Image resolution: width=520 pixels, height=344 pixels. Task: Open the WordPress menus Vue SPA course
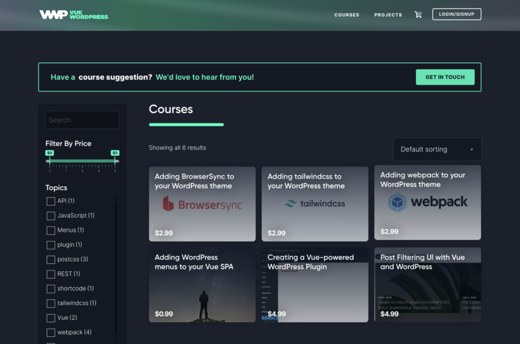(202, 284)
